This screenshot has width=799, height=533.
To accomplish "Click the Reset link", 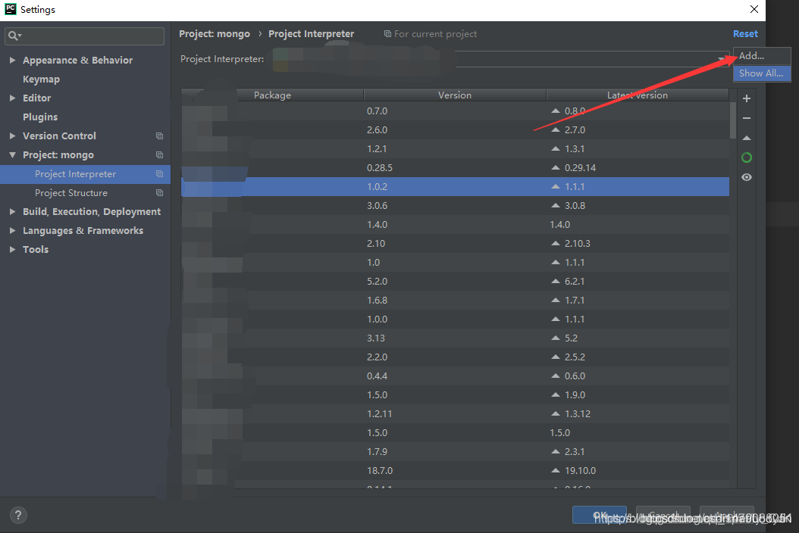I will 745,33.
